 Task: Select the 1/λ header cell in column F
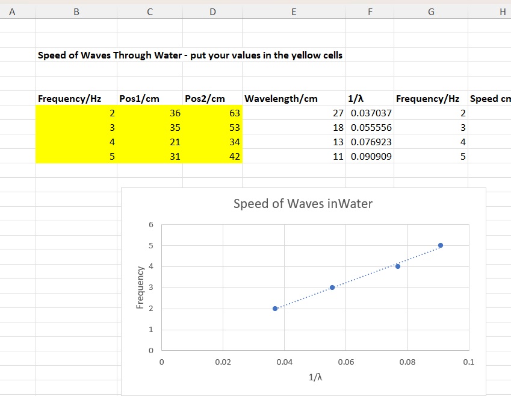coord(355,99)
